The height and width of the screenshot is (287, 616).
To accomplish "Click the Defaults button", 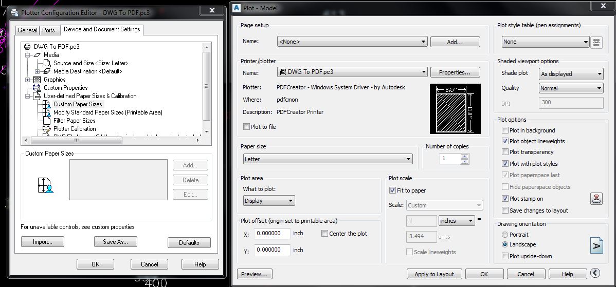I will pyautogui.click(x=189, y=243).
